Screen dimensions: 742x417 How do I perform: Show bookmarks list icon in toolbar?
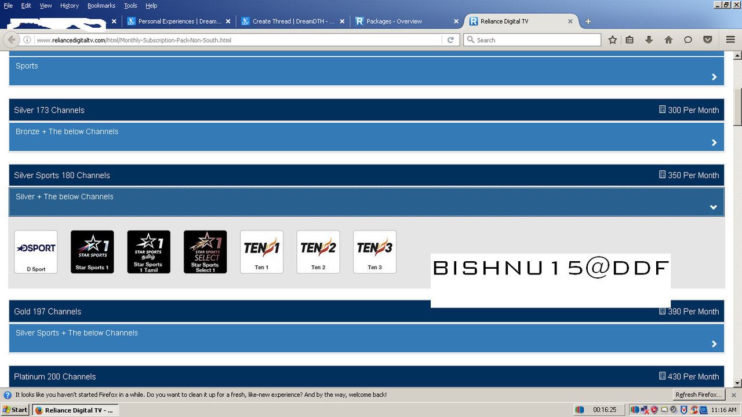click(x=630, y=40)
